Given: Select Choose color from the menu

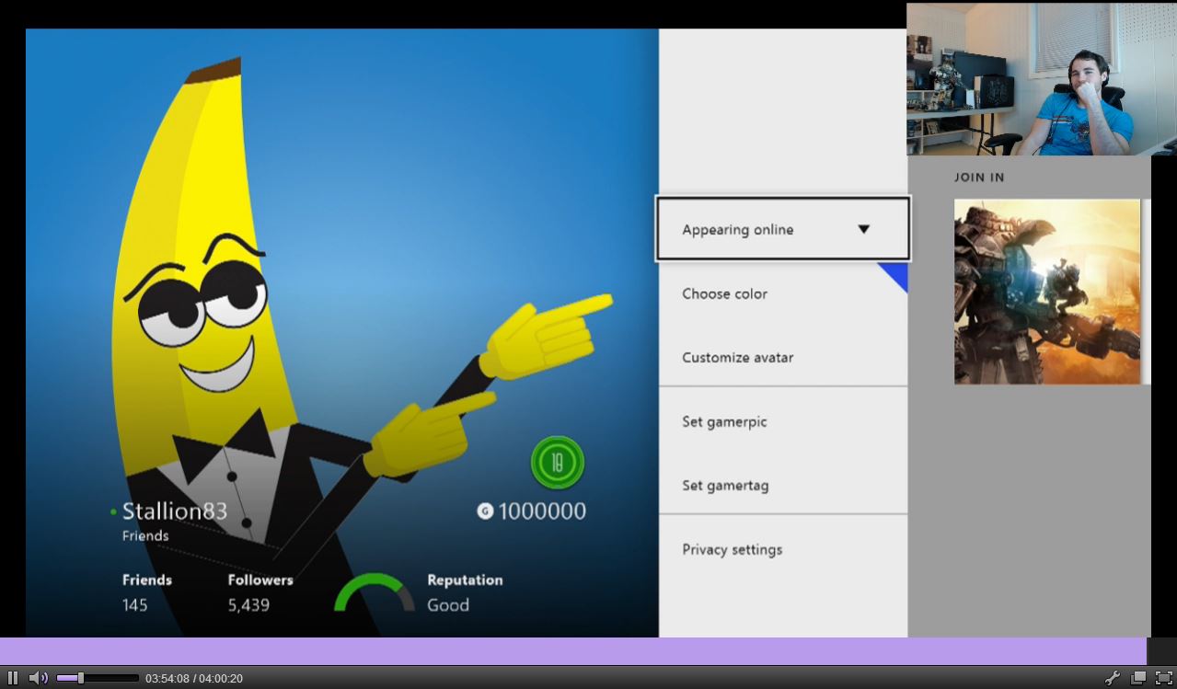Looking at the screenshot, I should coord(724,293).
